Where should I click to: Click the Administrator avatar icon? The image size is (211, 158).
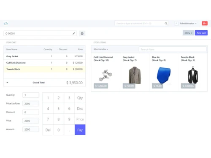click(x=176, y=24)
